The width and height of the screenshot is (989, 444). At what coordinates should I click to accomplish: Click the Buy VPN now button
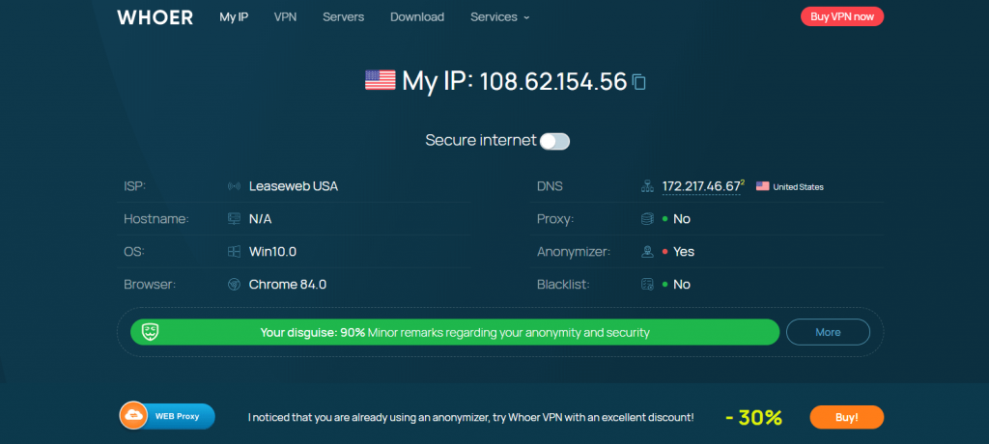click(x=842, y=17)
